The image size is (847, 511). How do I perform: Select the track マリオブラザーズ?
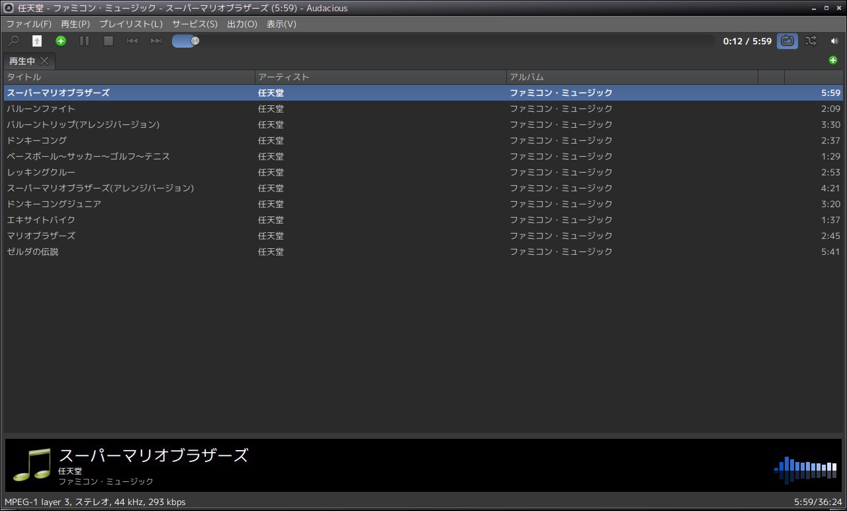tap(423, 236)
